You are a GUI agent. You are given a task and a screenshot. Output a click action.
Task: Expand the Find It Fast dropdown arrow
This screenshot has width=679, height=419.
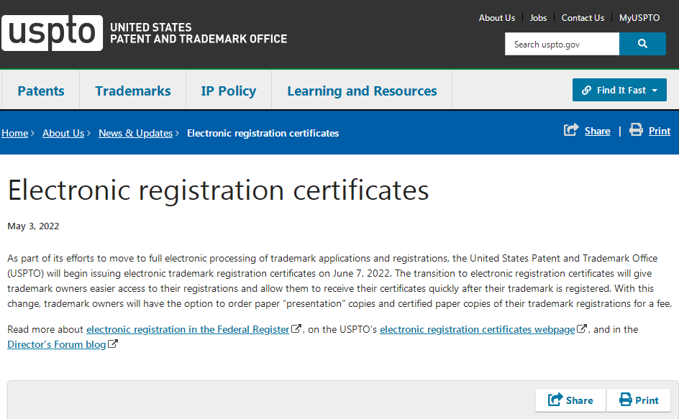654,91
